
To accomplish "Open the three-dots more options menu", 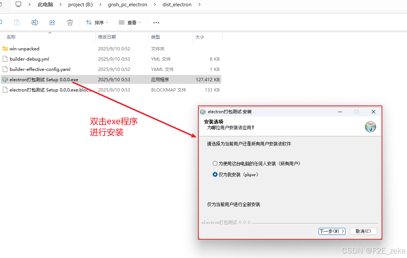I will click(156, 23).
